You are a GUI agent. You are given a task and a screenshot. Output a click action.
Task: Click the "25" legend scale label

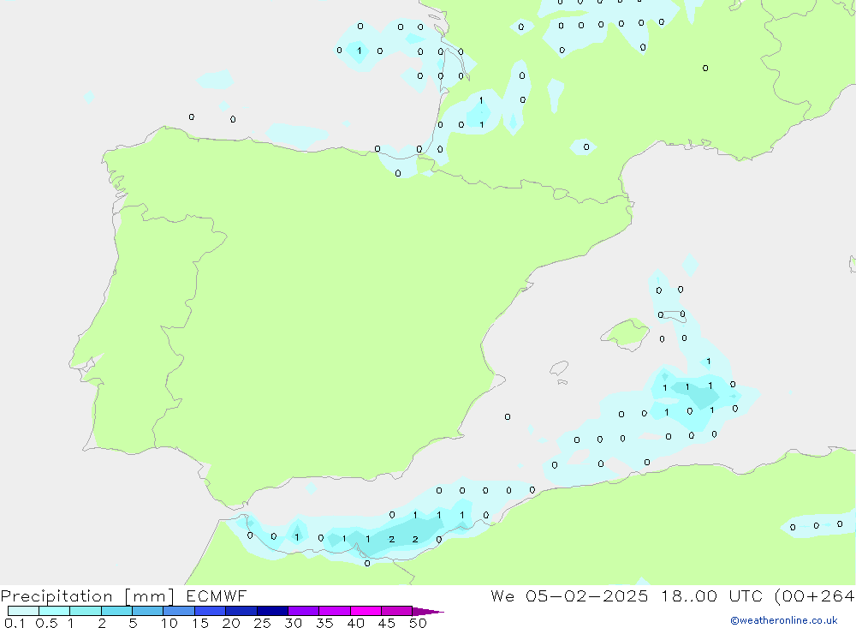pos(261,623)
